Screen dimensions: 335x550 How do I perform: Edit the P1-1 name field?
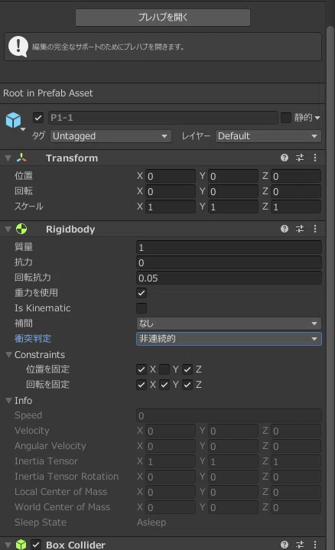(163, 118)
